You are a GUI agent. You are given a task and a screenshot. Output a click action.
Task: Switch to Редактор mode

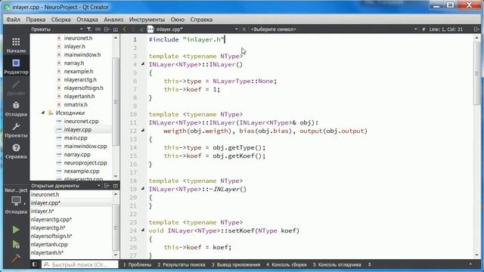coord(16,66)
